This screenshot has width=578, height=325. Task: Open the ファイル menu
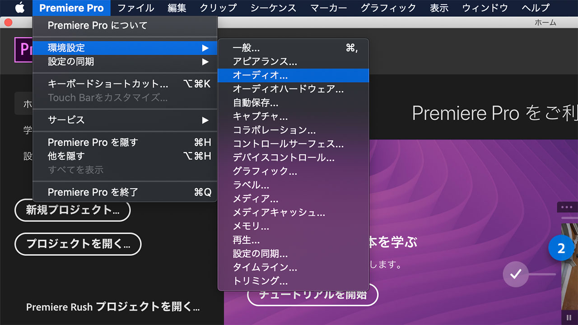point(135,8)
